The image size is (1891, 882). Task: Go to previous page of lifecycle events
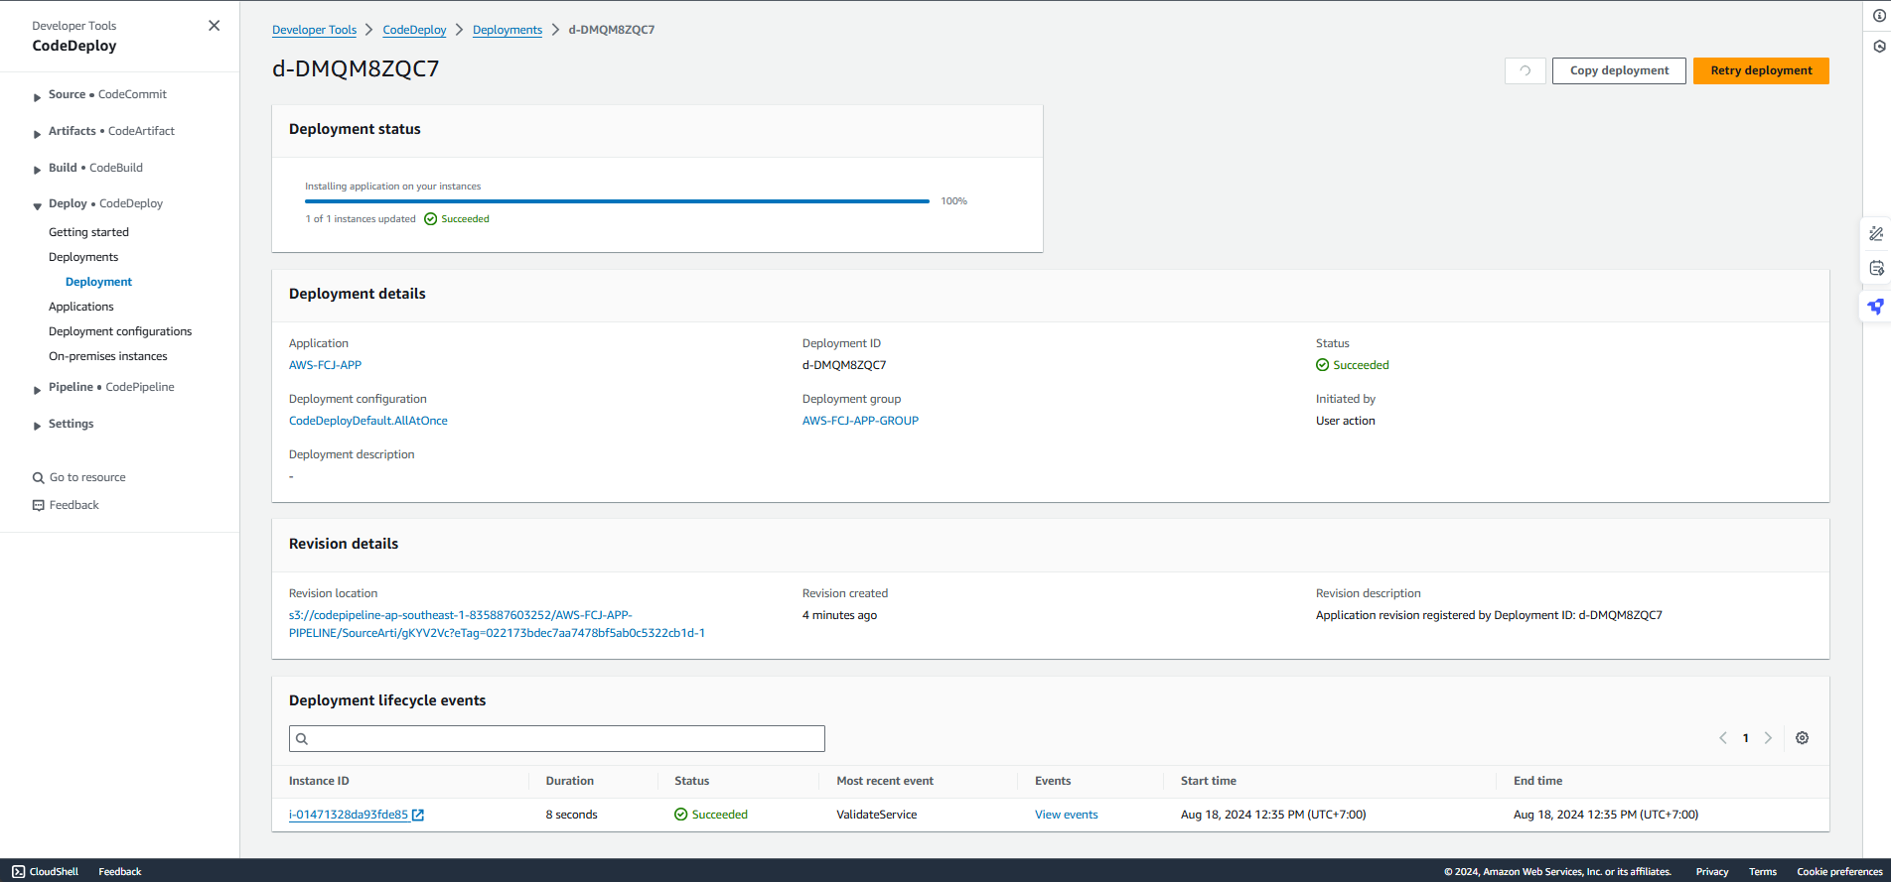[x=1723, y=738]
